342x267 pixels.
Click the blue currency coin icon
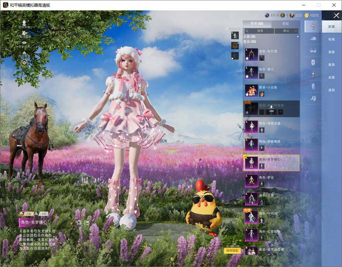click(x=267, y=15)
